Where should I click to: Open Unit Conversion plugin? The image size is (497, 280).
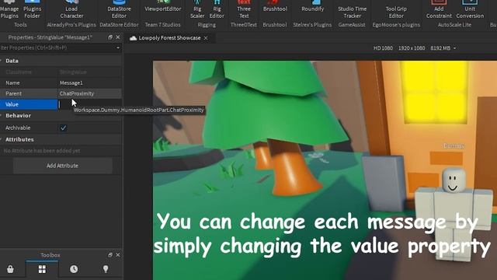(x=470, y=9)
